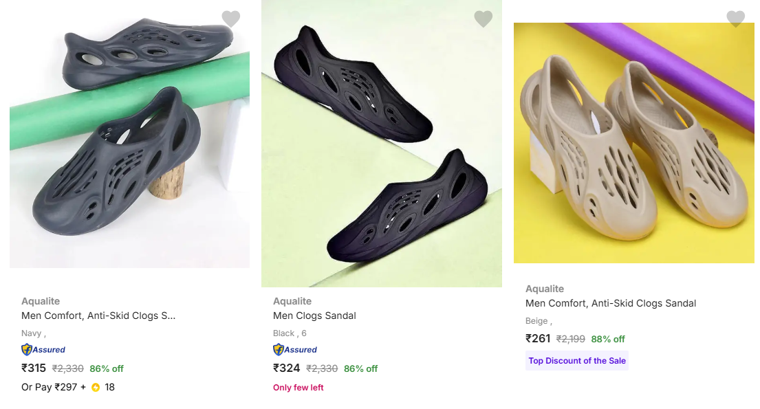Open the Beige 'Men Comfort, Anti-Skid Clogs Sandal' title
Screen dimensions: 760x409
point(611,303)
